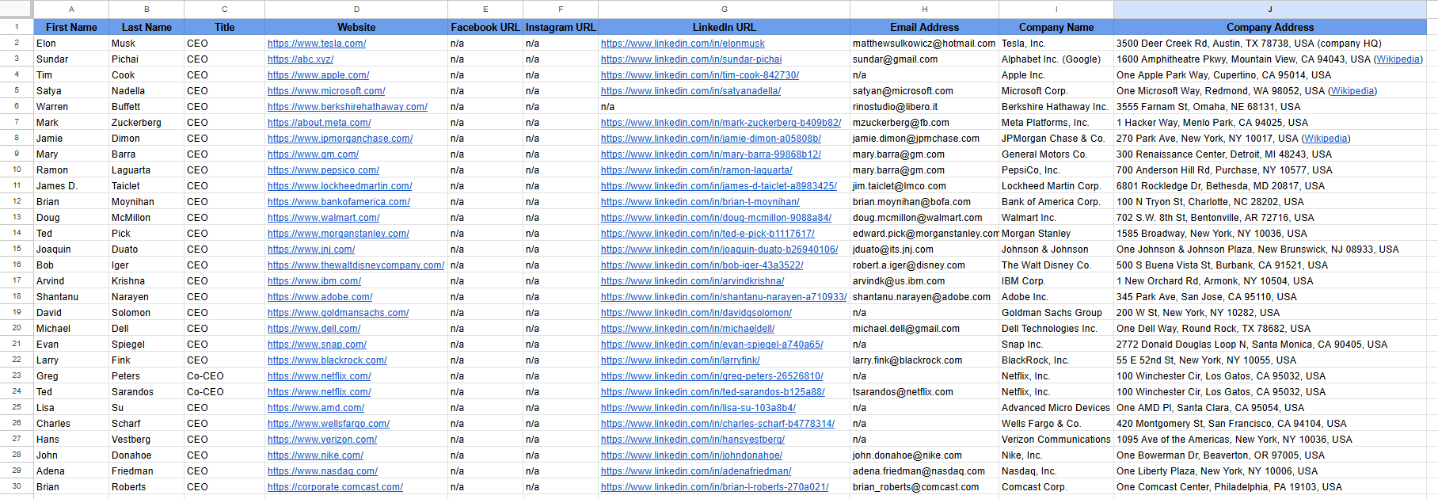Click the Company Address header cell
Screen dimensions: 1438x499
(1270, 27)
